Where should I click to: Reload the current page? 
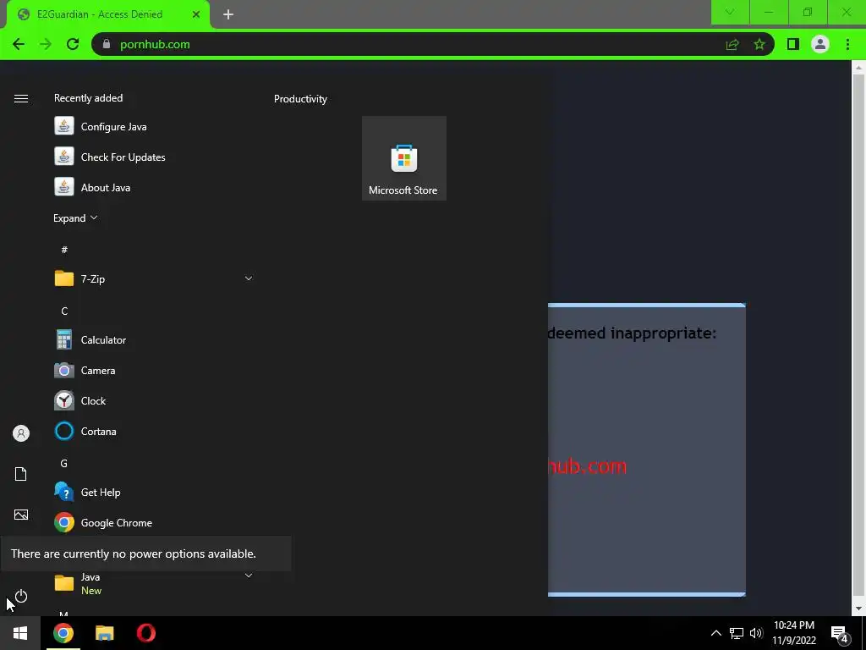[73, 44]
